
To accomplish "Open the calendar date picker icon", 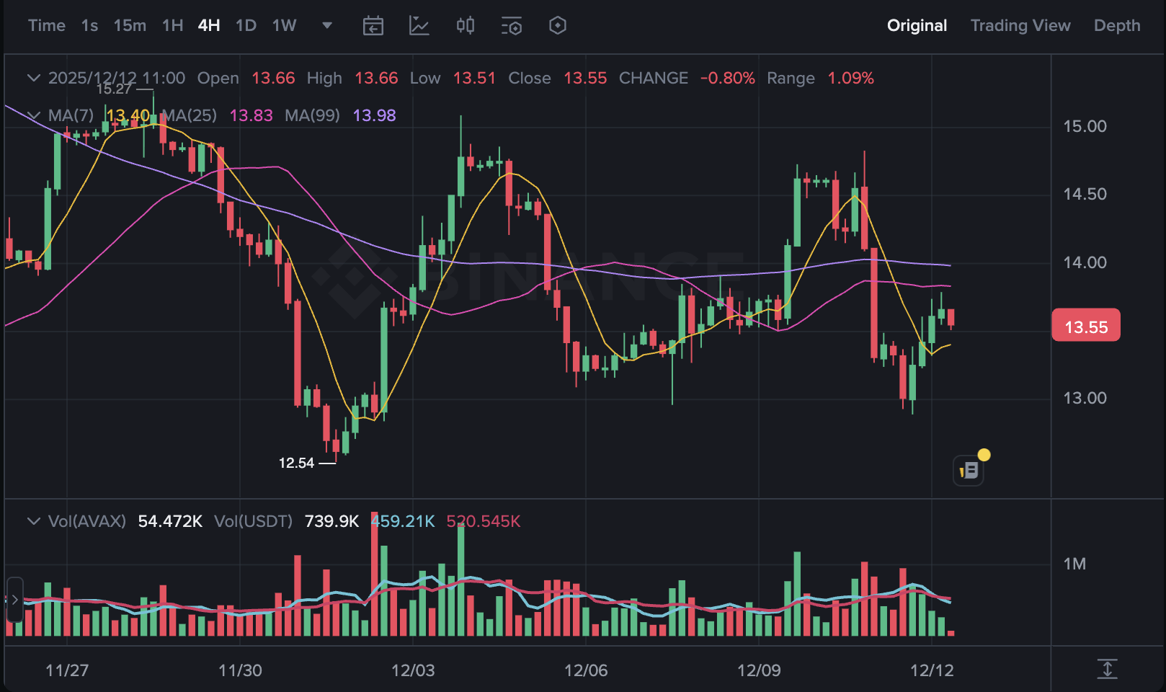I will tap(373, 26).
